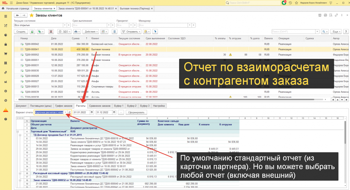Viewport: 350px width, 190px height.
Task: Clear the Текущее состояние filter
Action: [69, 25]
